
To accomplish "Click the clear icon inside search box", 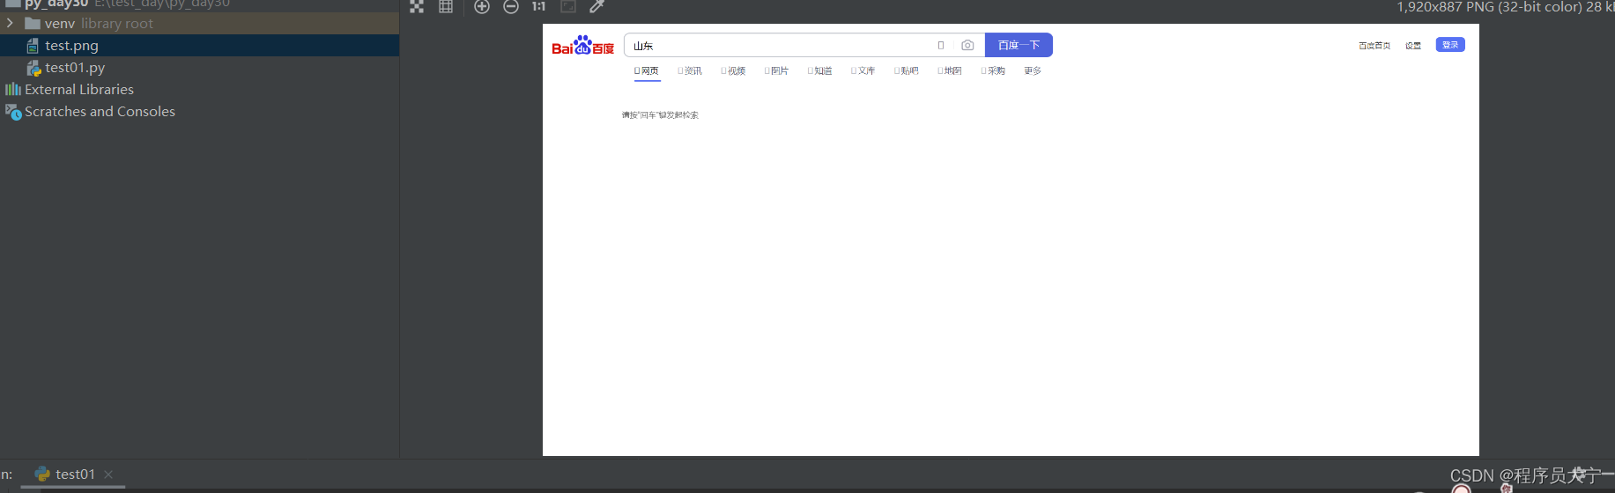I will tap(941, 46).
